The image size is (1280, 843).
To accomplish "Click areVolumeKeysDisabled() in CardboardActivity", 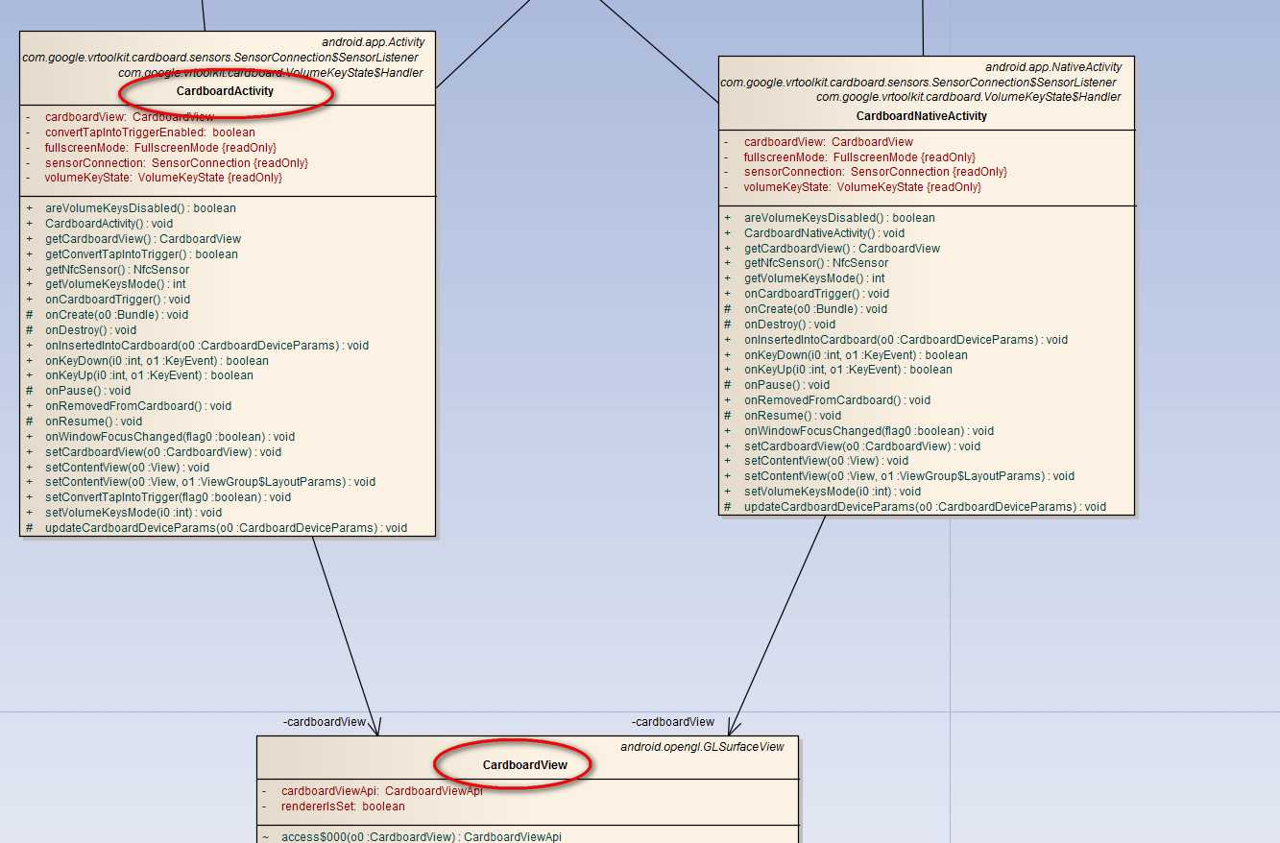I will (140, 208).
